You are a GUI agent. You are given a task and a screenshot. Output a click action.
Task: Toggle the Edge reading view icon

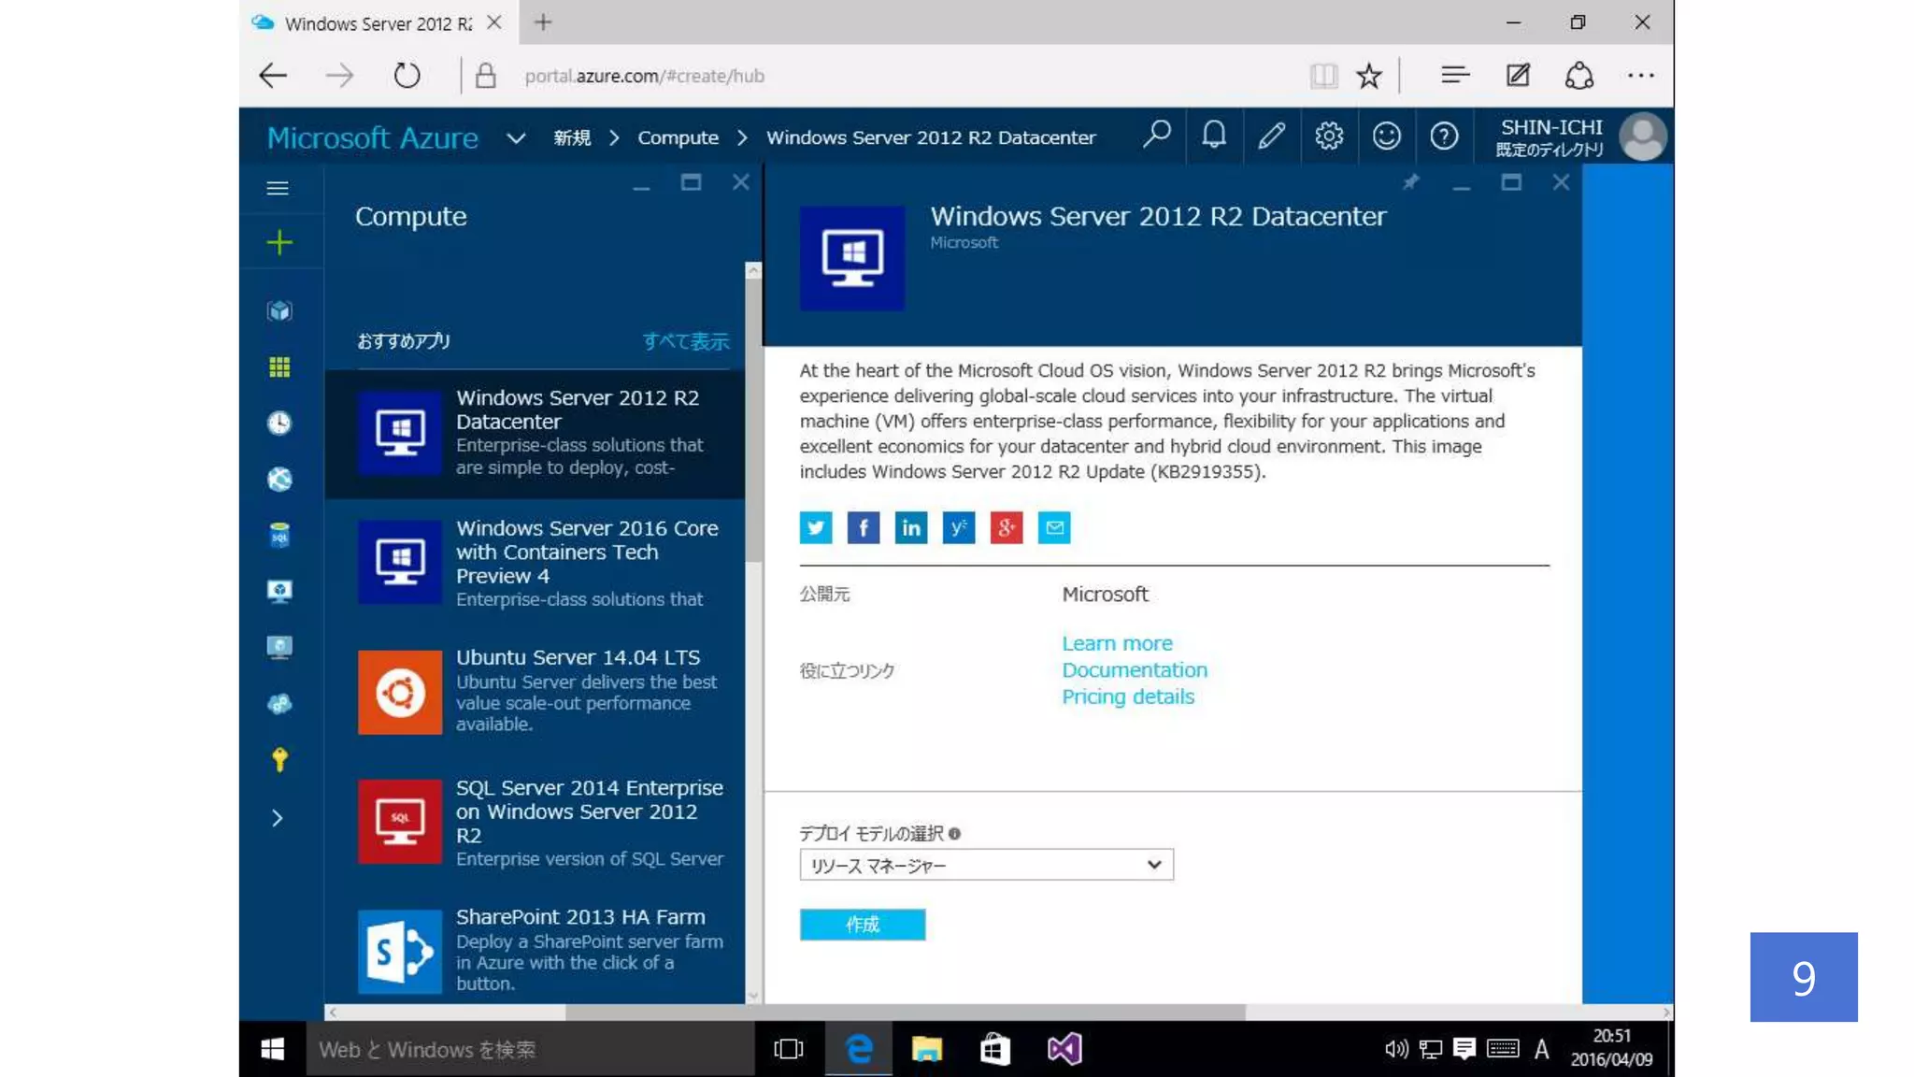click(1323, 76)
